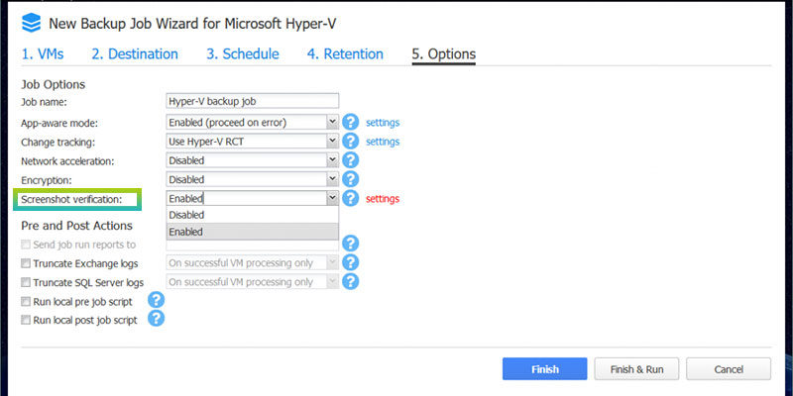Open help for Run local post job script

coord(157,318)
